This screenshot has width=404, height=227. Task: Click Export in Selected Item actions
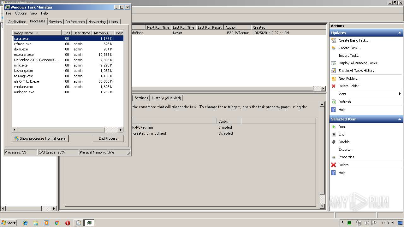point(345,149)
